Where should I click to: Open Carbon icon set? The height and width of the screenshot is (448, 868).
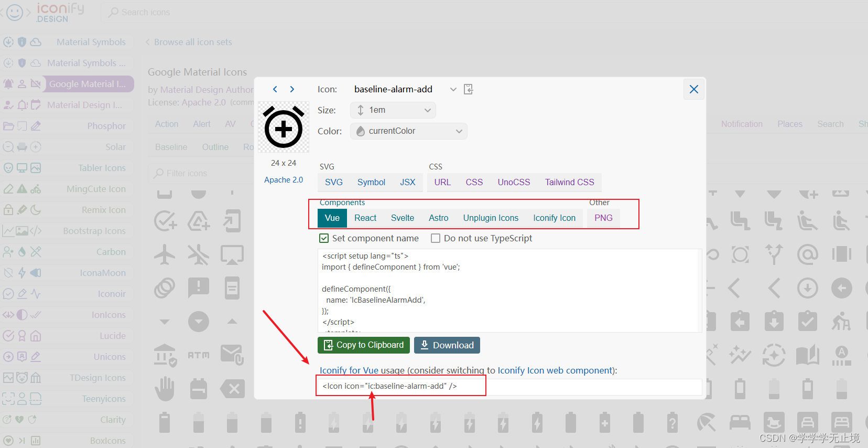tap(67, 252)
